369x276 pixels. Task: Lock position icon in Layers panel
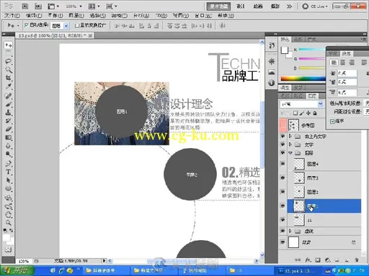(308, 113)
